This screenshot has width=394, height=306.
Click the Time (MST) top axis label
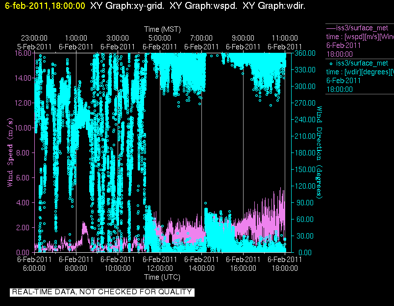pyautogui.click(x=162, y=29)
